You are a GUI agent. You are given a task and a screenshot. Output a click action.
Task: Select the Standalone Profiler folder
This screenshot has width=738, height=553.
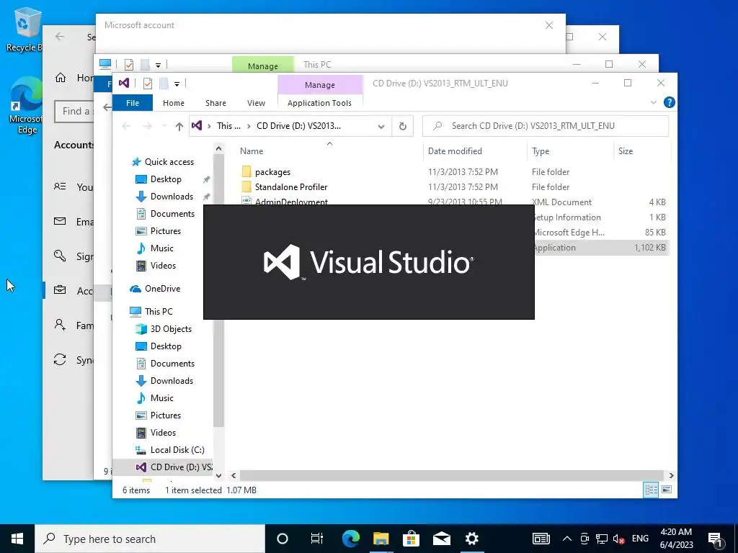point(291,187)
